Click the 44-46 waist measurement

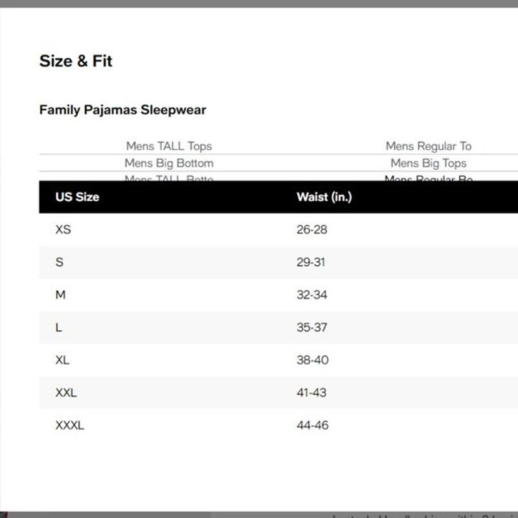point(313,425)
